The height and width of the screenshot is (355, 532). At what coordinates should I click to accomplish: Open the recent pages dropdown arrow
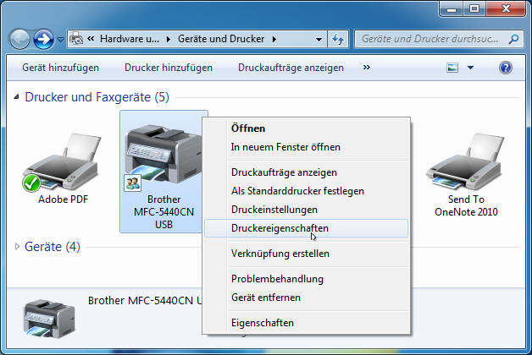pyautogui.click(x=60, y=40)
